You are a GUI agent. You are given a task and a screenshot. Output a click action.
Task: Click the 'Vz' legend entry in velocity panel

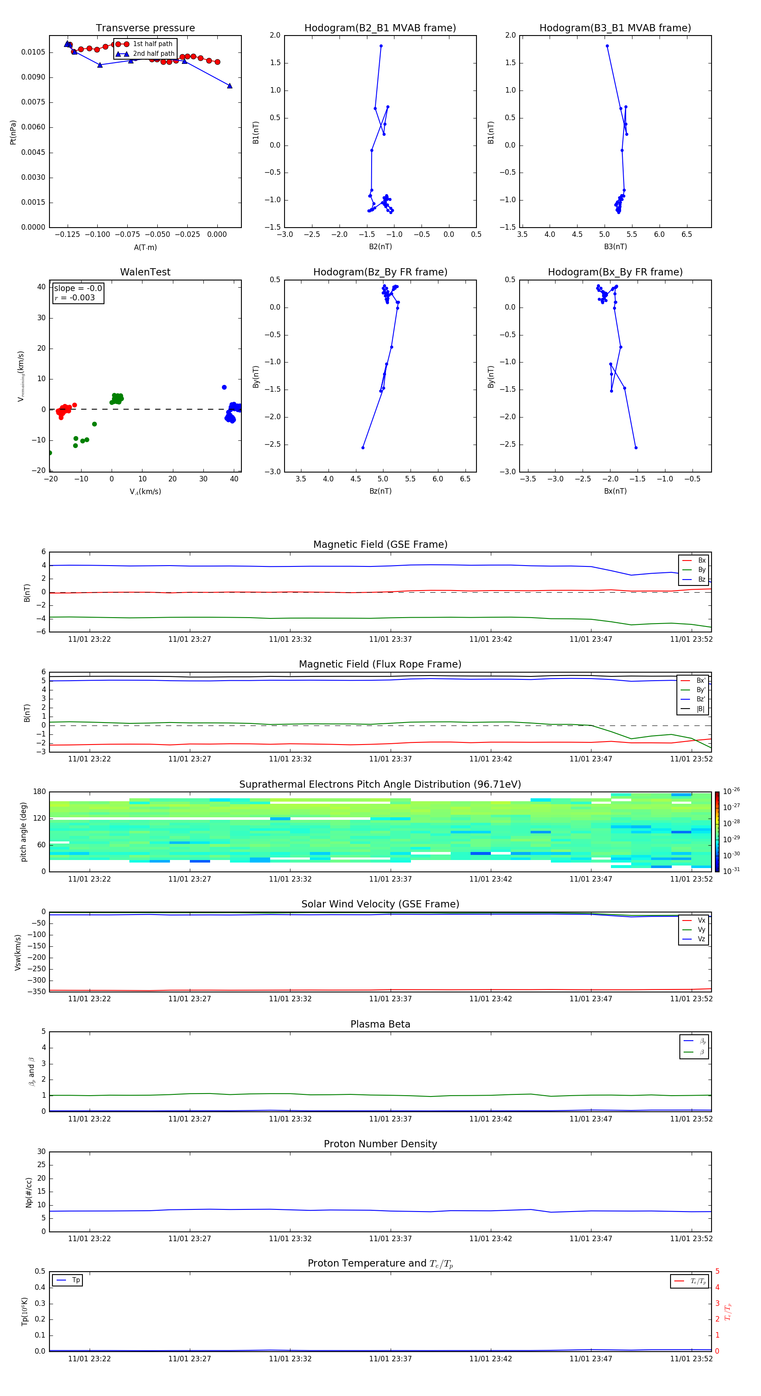tap(694, 939)
